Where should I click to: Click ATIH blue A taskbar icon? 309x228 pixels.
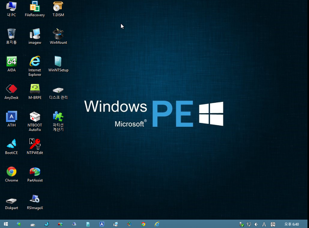click(x=102, y=224)
